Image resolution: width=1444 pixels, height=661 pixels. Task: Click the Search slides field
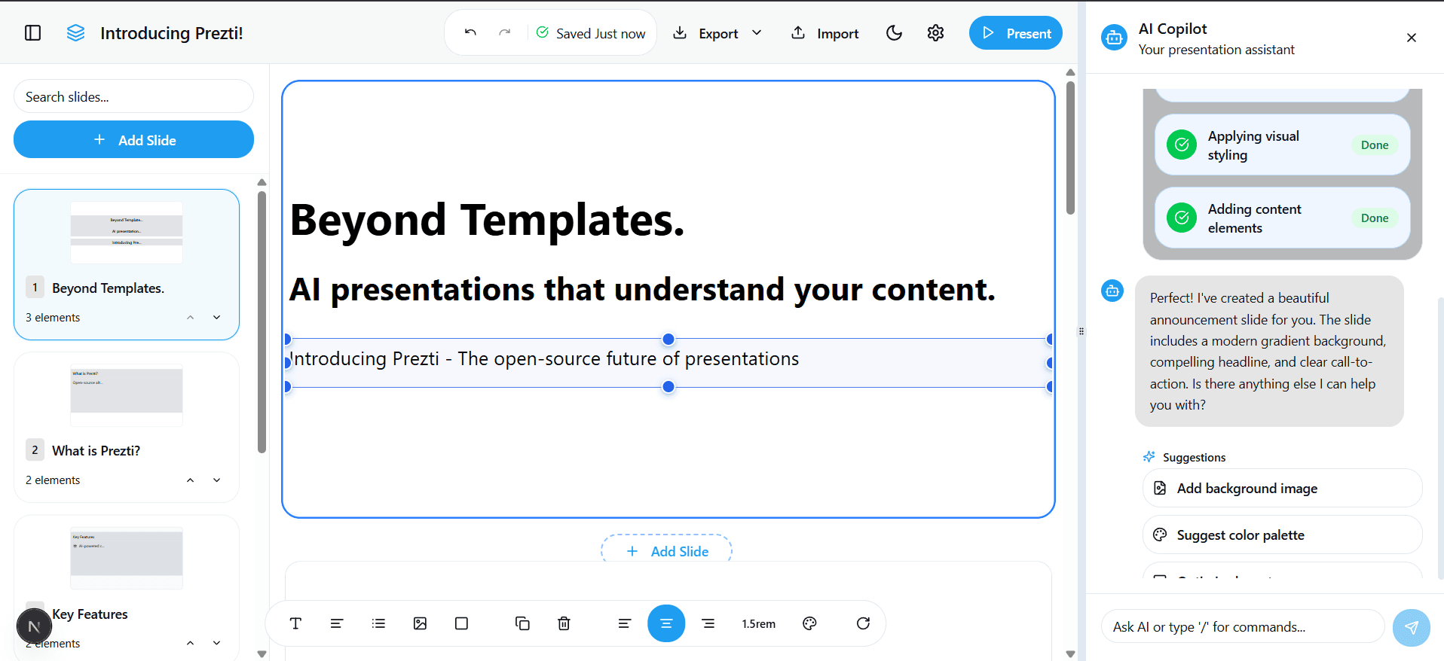click(133, 96)
